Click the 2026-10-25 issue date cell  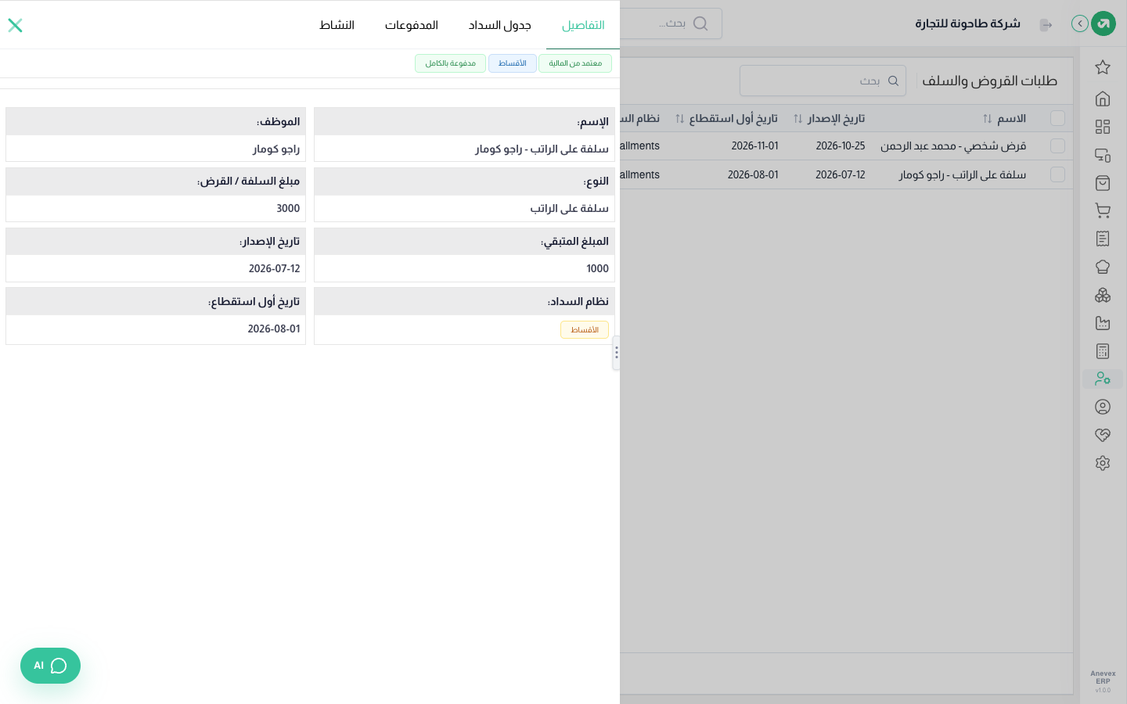[841, 146]
